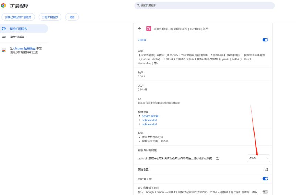Go back using the left arrow
Viewport: 296px width, 195px height.
[x=140, y=29]
